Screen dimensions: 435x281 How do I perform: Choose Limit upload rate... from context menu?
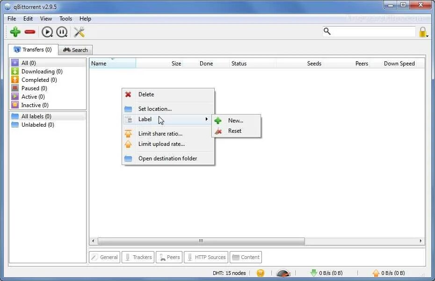168,144
